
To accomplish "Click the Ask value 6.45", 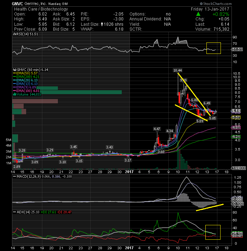I will (x=71, y=14).
